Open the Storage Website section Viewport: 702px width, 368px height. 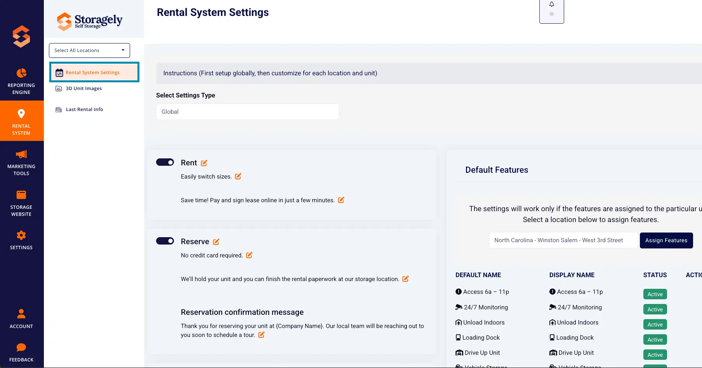coord(21,203)
